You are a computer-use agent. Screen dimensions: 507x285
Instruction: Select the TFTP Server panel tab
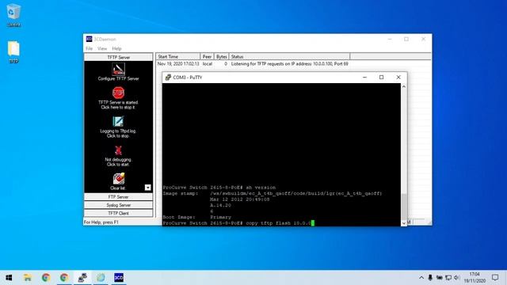118,57
